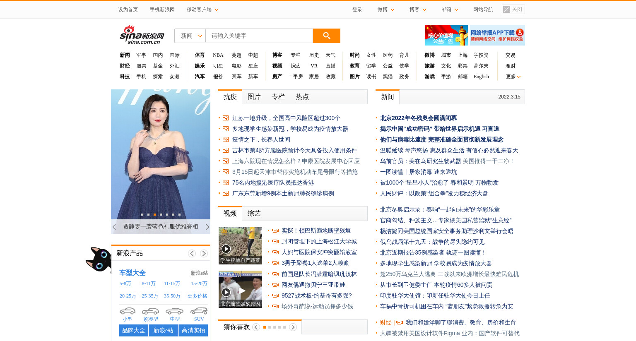Open headline 北京2022年冬残奥会圆满闭幕
Viewport: 636px width, 341px height.
[x=418, y=118]
